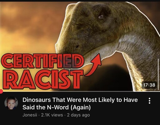Open the video titled Dinosaurs That Were Most Likely

80,103
